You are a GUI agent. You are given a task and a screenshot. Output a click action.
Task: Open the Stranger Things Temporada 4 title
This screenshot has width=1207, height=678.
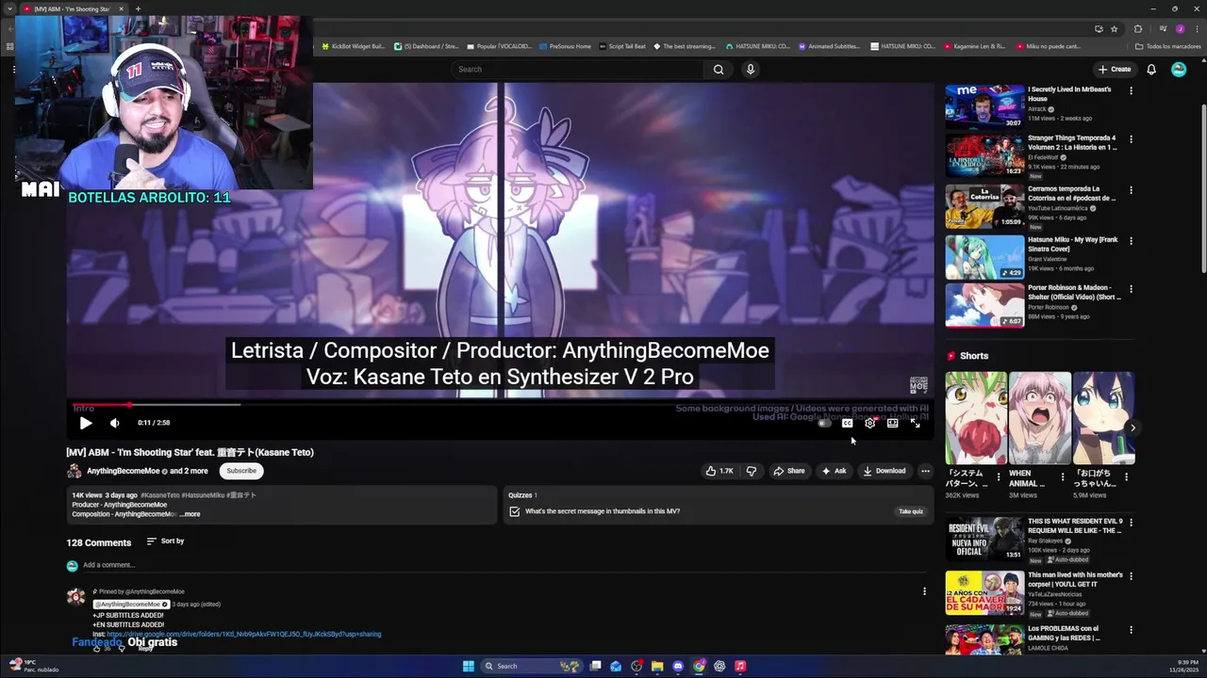coord(1072,142)
